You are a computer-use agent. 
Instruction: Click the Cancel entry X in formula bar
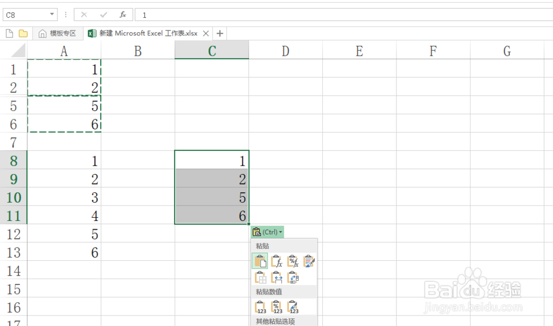click(x=84, y=15)
